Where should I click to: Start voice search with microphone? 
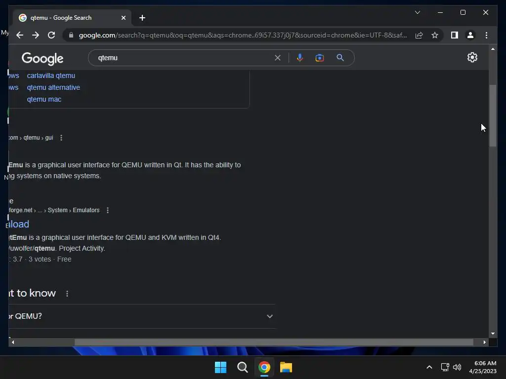pos(300,58)
